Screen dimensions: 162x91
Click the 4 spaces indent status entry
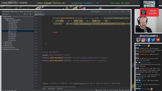[116, 90]
